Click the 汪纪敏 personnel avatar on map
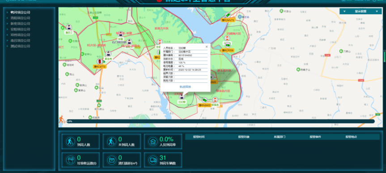386x173 pixels. click(x=182, y=97)
